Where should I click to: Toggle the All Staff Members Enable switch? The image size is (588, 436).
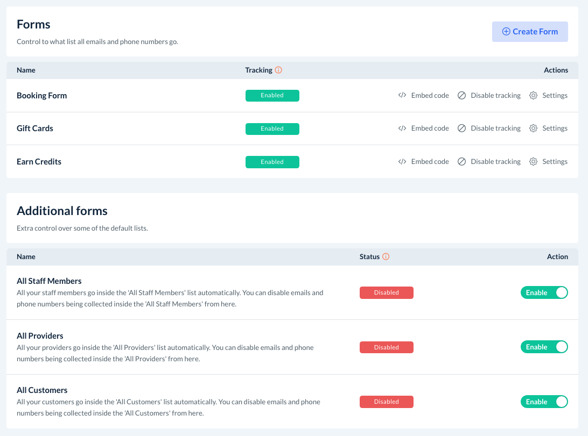[544, 292]
